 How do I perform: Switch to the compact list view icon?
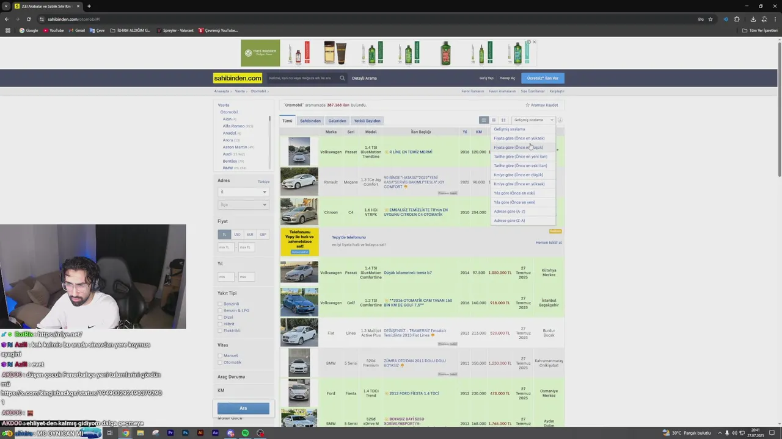(x=494, y=120)
